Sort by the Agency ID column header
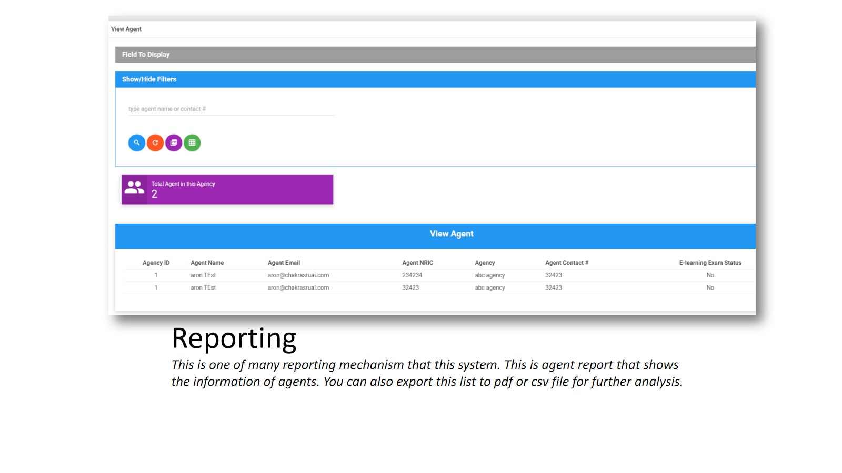Image resolution: width=842 pixels, height=473 pixels. [156, 263]
